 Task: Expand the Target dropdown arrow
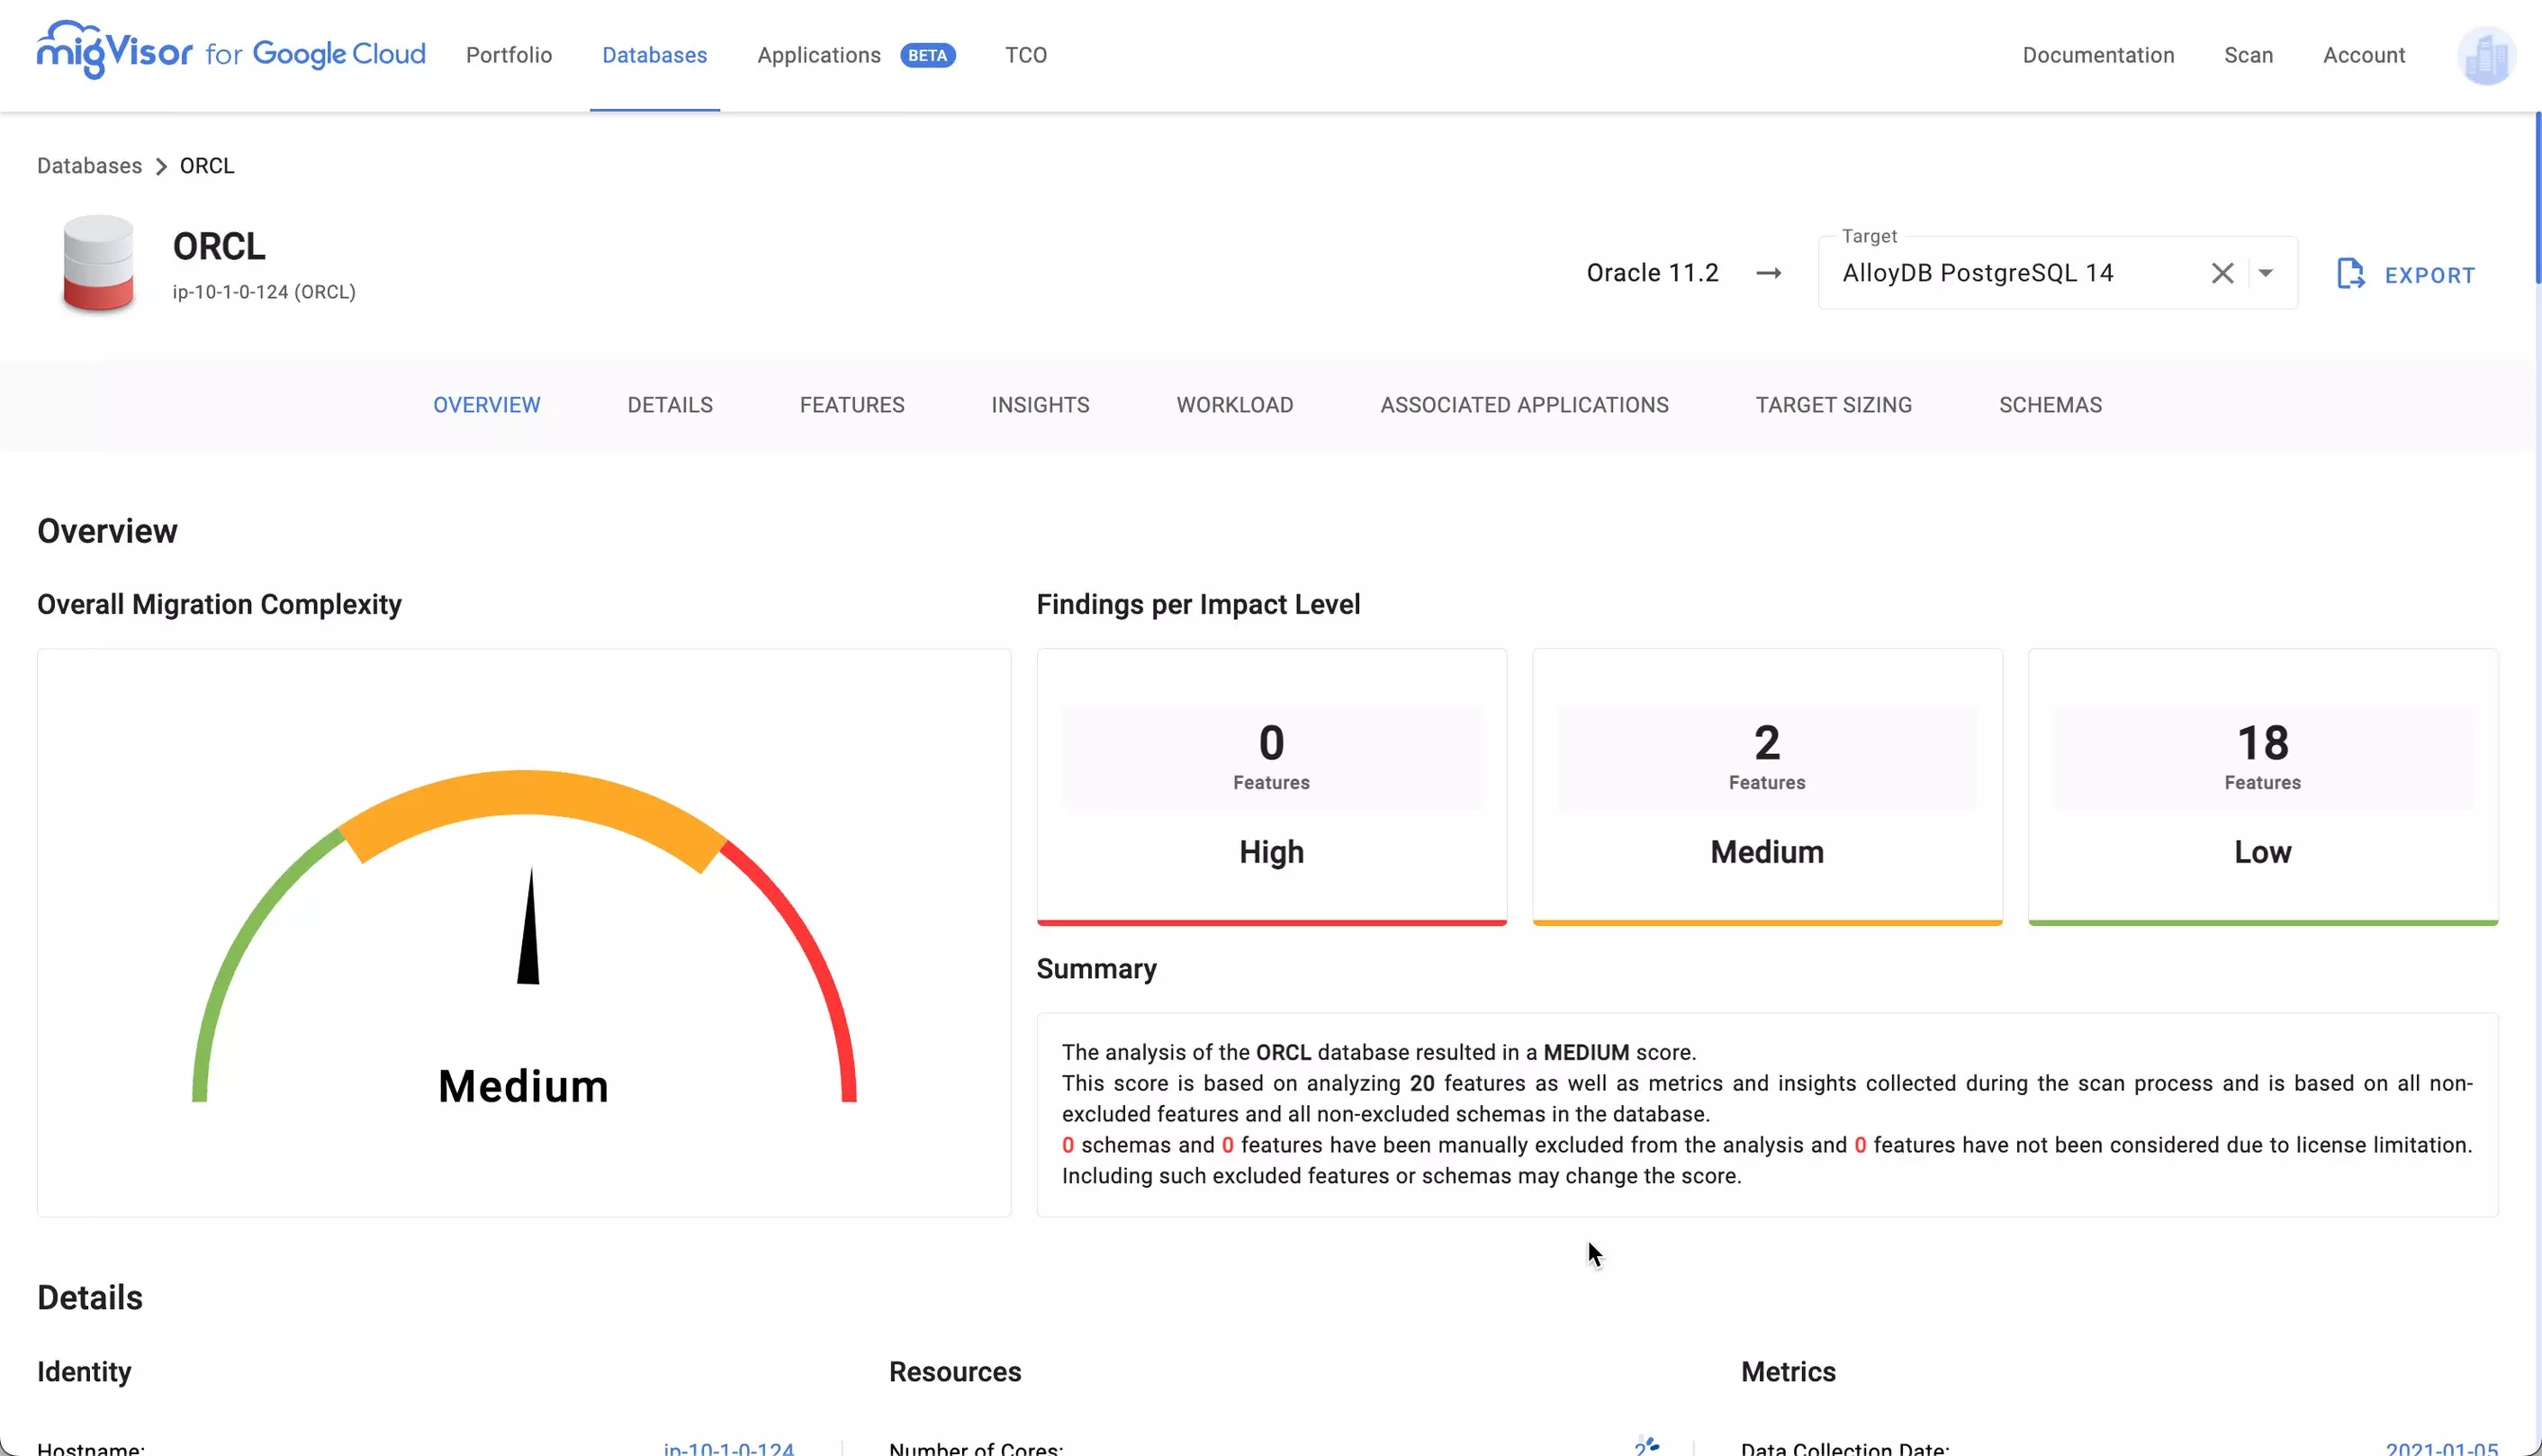pos(2266,273)
